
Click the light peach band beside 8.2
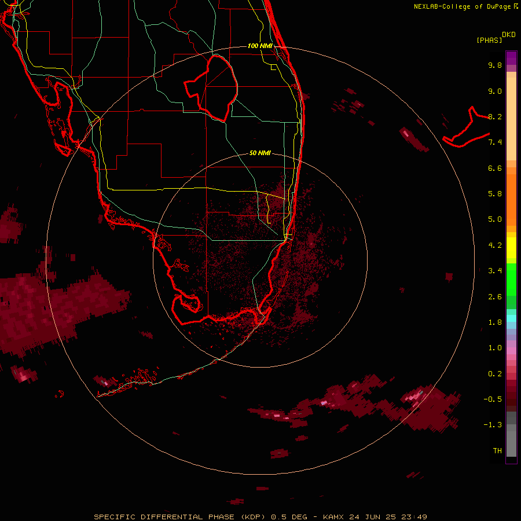coord(511,119)
